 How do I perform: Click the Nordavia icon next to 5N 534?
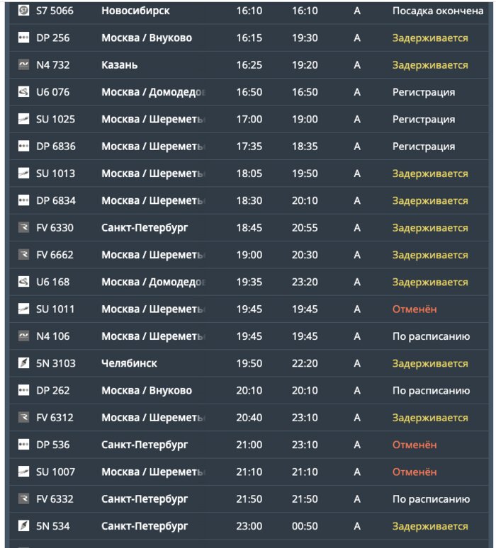pos(23,525)
